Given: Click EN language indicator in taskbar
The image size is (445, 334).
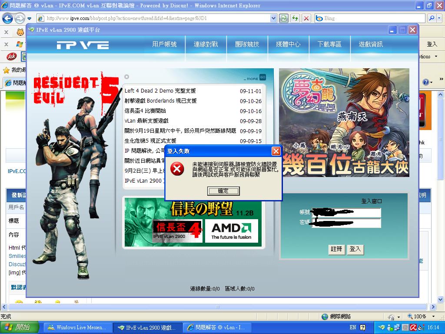Looking at the screenshot, I should [353, 327].
